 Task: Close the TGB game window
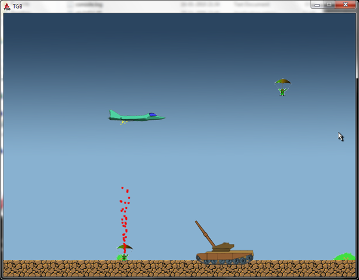[345, 5]
